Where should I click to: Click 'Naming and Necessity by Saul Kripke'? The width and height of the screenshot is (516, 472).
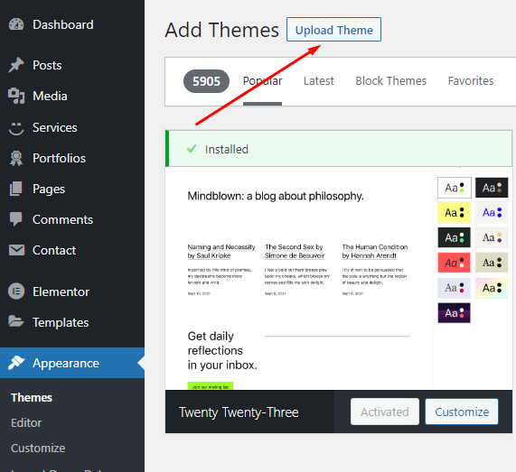pos(221,251)
